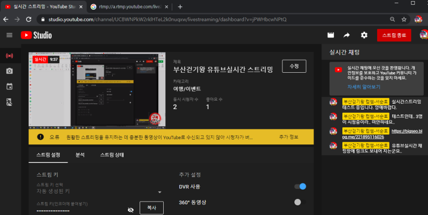The image size is (428, 215).
Task: Click the browser address bar URL
Action: coord(167,19)
